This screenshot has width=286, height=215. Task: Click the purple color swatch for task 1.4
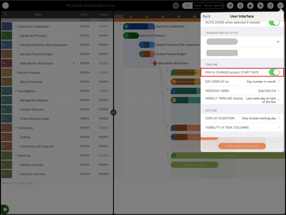(7, 63)
